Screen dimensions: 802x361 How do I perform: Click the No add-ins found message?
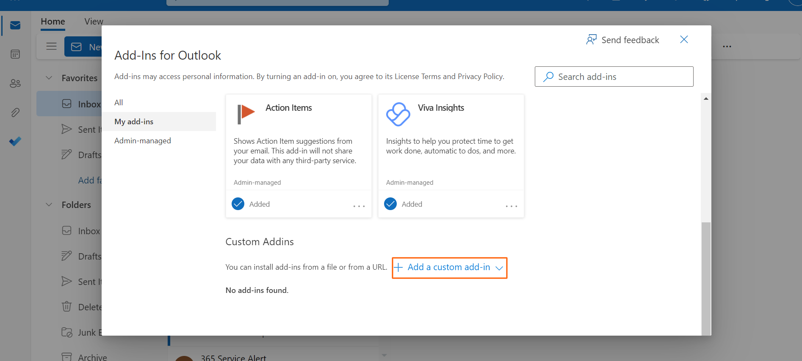click(x=257, y=290)
